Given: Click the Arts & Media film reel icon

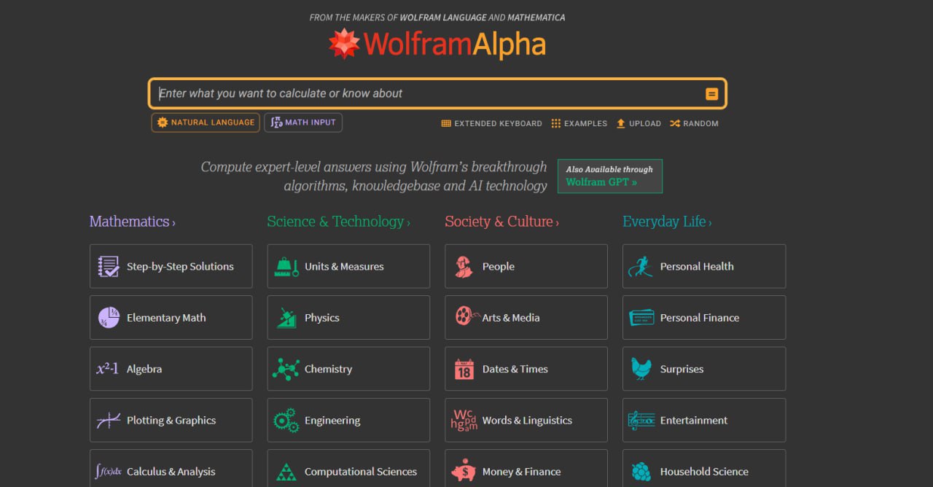Looking at the screenshot, I should [464, 317].
